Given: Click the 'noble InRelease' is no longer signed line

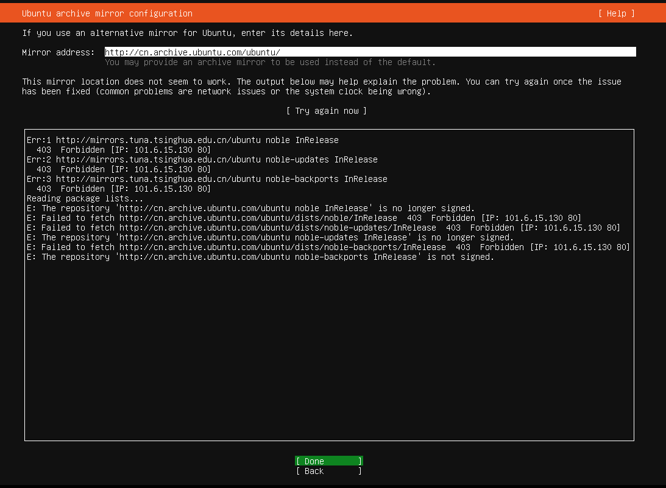Looking at the screenshot, I should (250, 208).
